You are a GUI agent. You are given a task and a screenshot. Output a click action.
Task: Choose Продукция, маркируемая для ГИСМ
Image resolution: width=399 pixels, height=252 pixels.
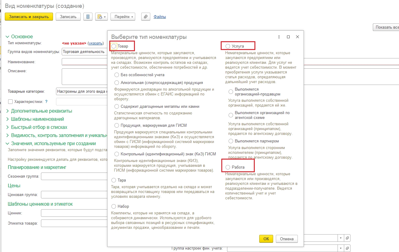[117, 125]
